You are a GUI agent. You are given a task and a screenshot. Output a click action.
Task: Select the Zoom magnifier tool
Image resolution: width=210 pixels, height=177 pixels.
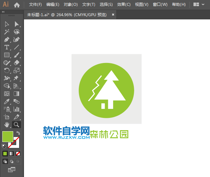click(x=17, y=125)
